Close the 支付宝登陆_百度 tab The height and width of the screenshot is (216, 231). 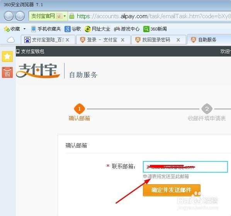click(x=67, y=40)
